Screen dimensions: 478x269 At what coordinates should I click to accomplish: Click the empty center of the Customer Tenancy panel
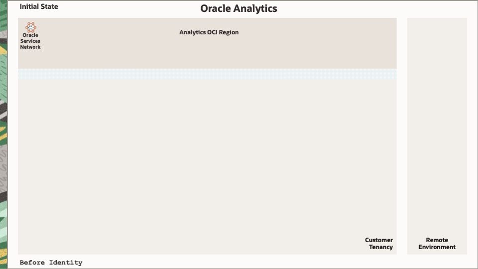(x=207, y=159)
